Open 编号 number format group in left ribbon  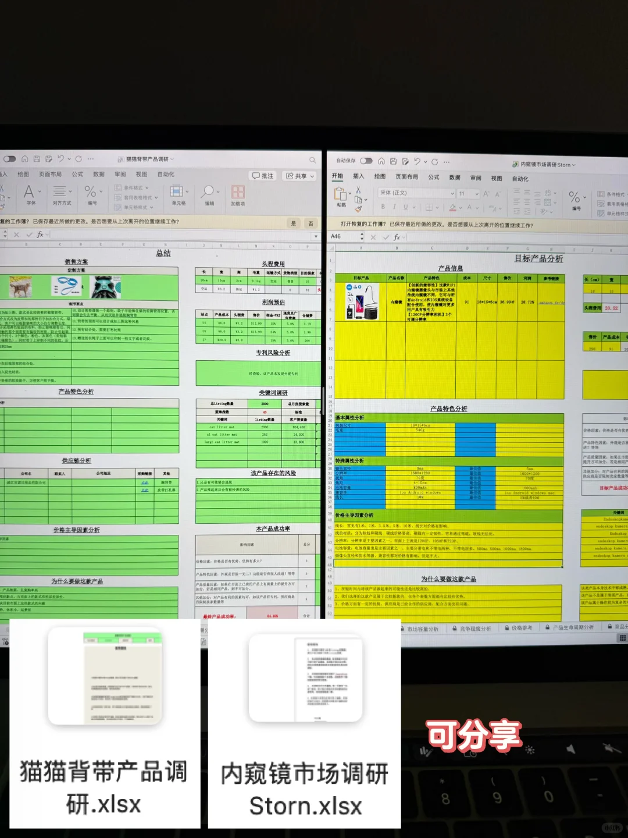point(92,195)
